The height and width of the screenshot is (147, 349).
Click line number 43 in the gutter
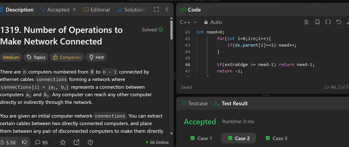tap(187, 45)
